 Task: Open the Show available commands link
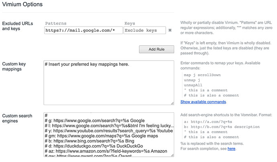203,102
